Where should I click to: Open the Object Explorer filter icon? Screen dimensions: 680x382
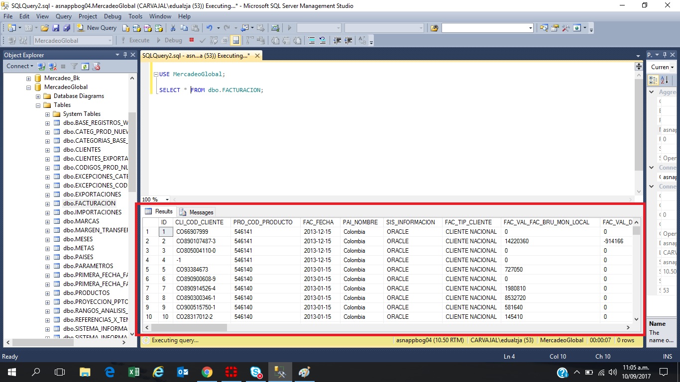(75, 66)
